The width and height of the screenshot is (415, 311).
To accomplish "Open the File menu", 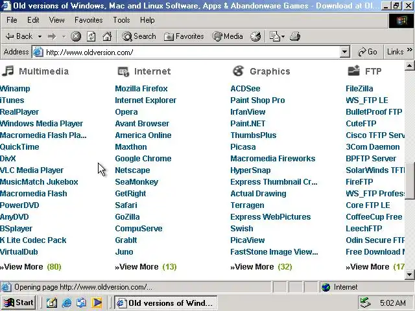I will (12, 20).
